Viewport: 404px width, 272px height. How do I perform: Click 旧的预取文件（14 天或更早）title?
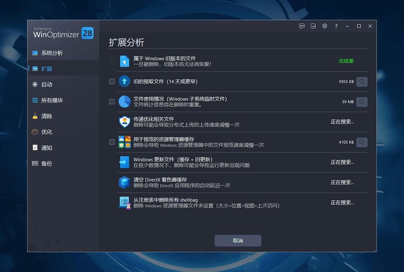165,82
